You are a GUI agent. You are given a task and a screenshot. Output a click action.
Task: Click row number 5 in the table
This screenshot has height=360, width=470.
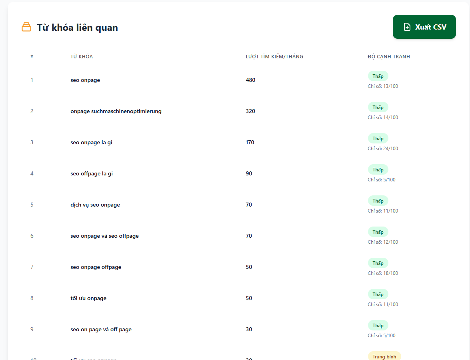coord(32,205)
